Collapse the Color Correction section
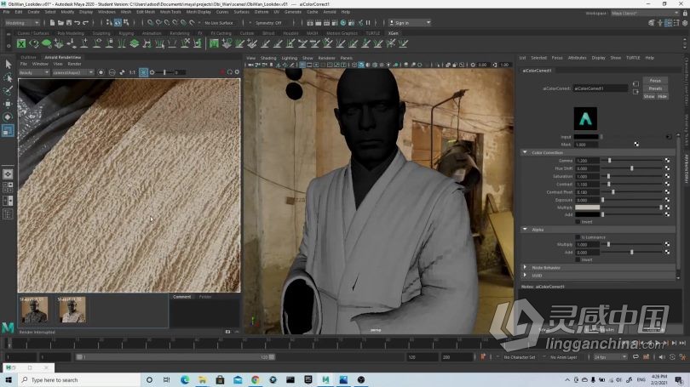This screenshot has height=387, width=690. click(x=525, y=152)
